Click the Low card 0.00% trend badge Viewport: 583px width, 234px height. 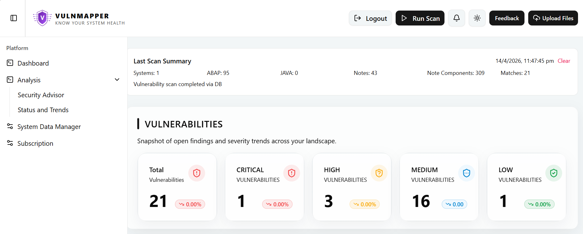click(539, 204)
